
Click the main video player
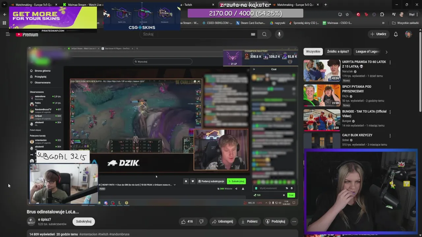163,126
